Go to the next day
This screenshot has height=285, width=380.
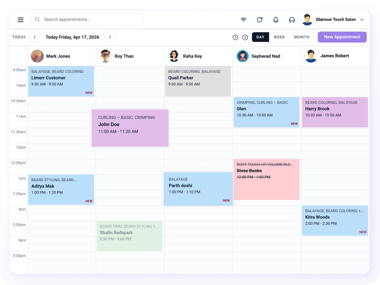(110, 37)
